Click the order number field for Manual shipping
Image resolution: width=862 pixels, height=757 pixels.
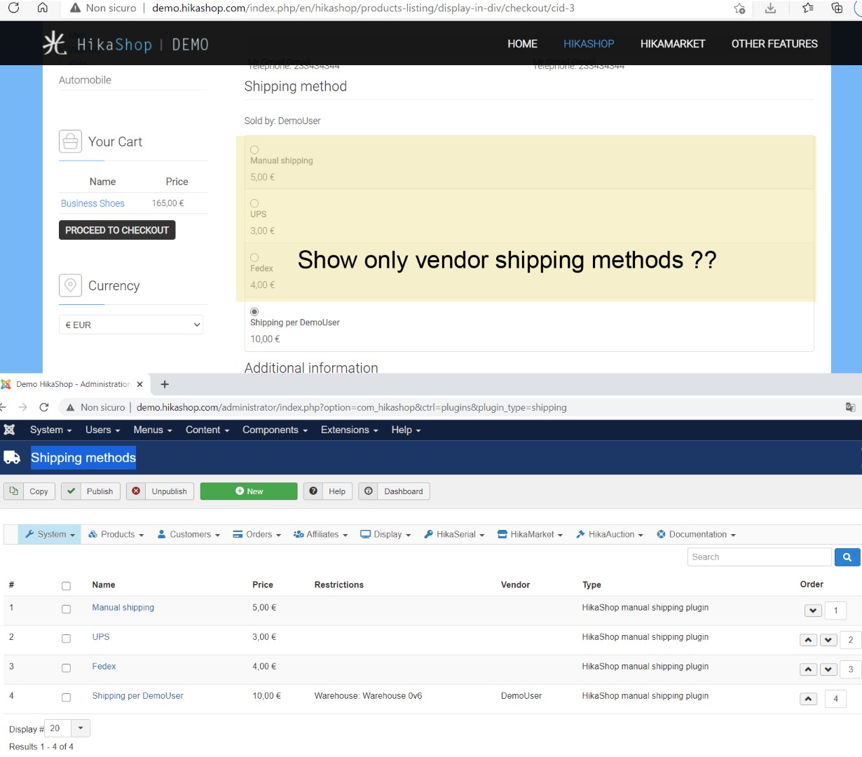coord(835,611)
